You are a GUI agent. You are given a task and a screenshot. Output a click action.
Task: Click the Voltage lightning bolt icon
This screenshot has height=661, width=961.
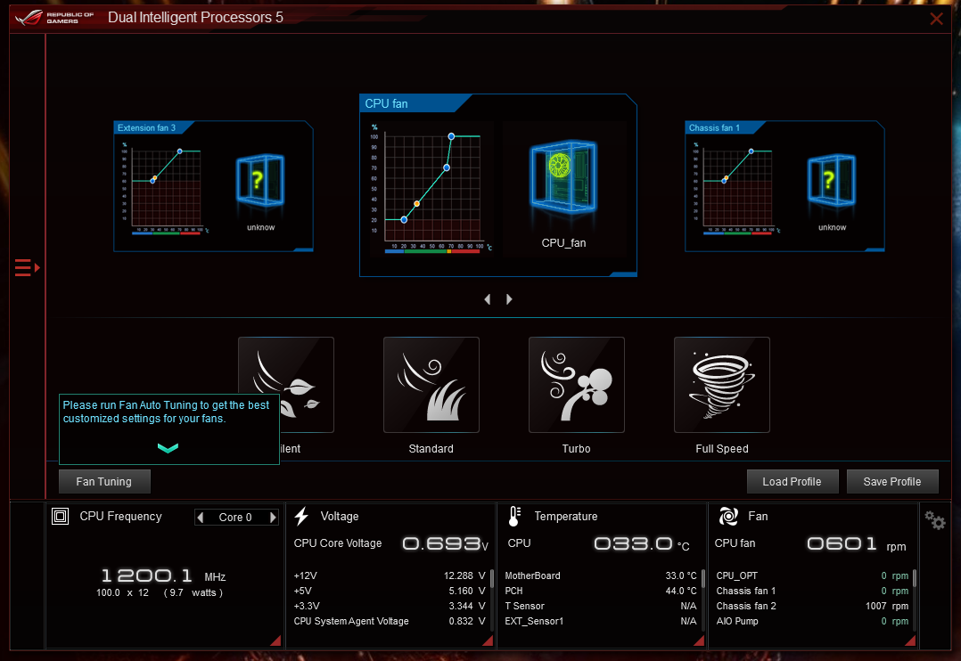tap(301, 517)
